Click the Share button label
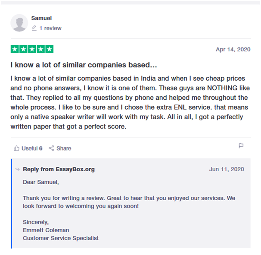 pyautogui.click(x=64, y=148)
